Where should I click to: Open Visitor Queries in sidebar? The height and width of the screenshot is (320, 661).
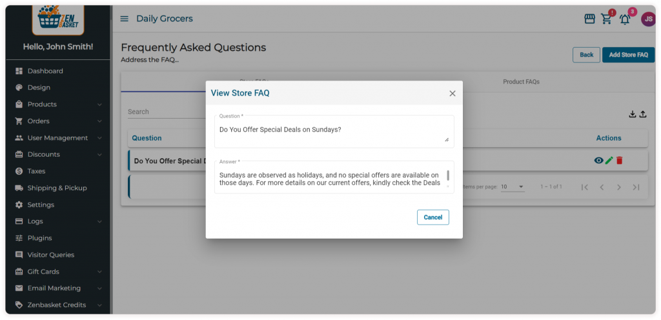tap(50, 255)
